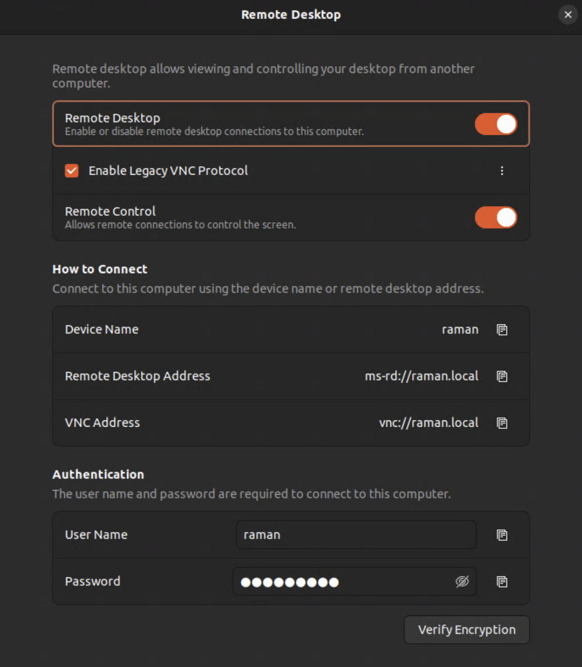The width and height of the screenshot is (582, 667).
Task: Click the device name text raman
Action: coord(460,330)
